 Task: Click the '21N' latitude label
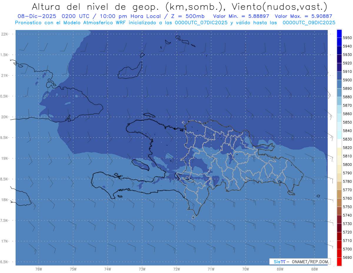tap(5, 75)
